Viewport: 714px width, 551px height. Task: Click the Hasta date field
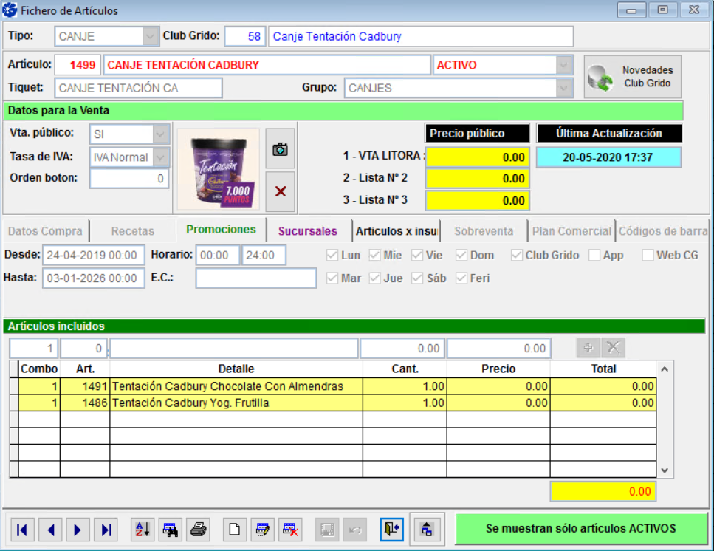[x=93, y=278]
